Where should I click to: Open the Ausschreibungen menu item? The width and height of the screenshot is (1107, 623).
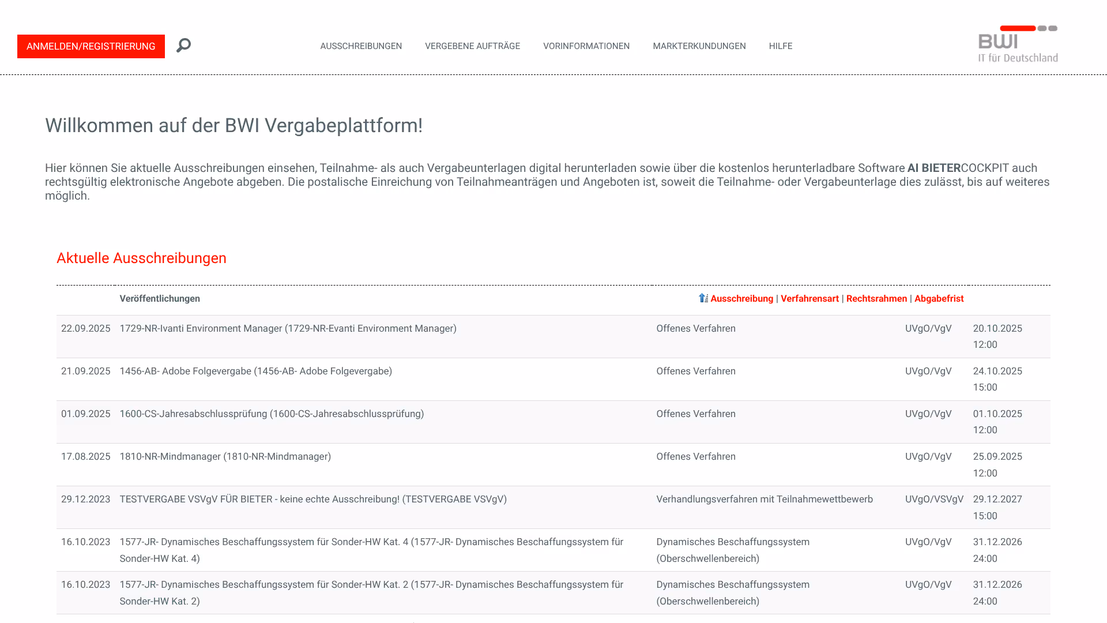tap(361, 46)
